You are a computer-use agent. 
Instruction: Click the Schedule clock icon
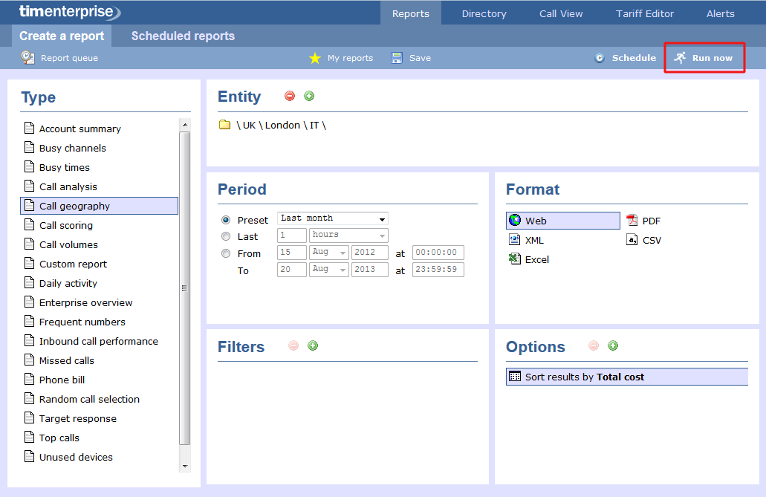pyautogui.click(x=600, y=58)
